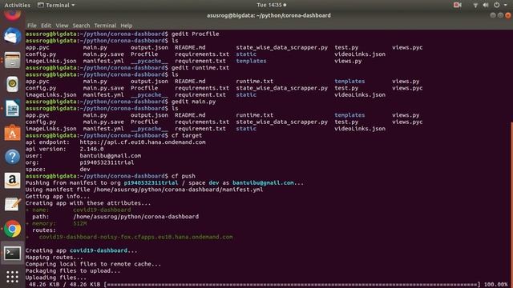Viewport: 513px width, 288px height.
Task: Open the Terminal app menu in the top bar
Action: pyautogui.click(x=56, y=5)
